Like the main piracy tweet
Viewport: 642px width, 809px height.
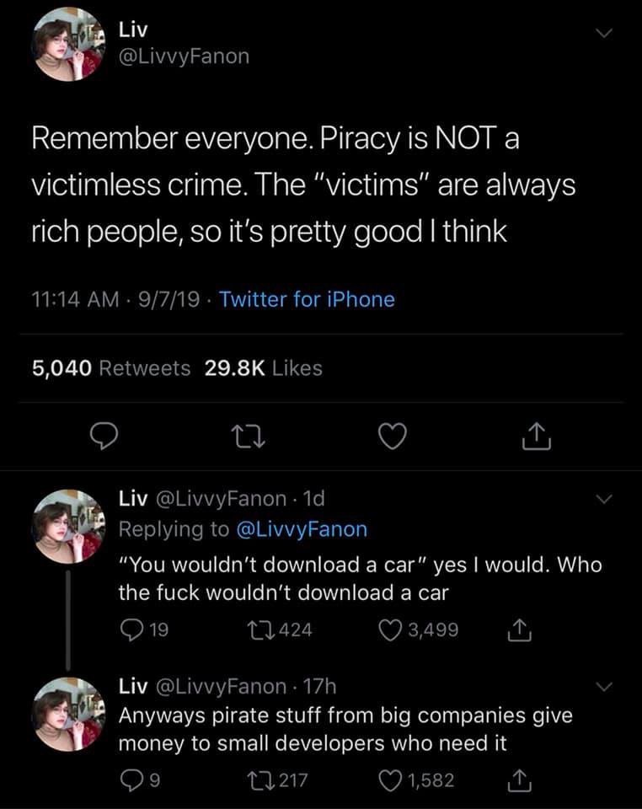pyautogui.click(x=391, y=437)
